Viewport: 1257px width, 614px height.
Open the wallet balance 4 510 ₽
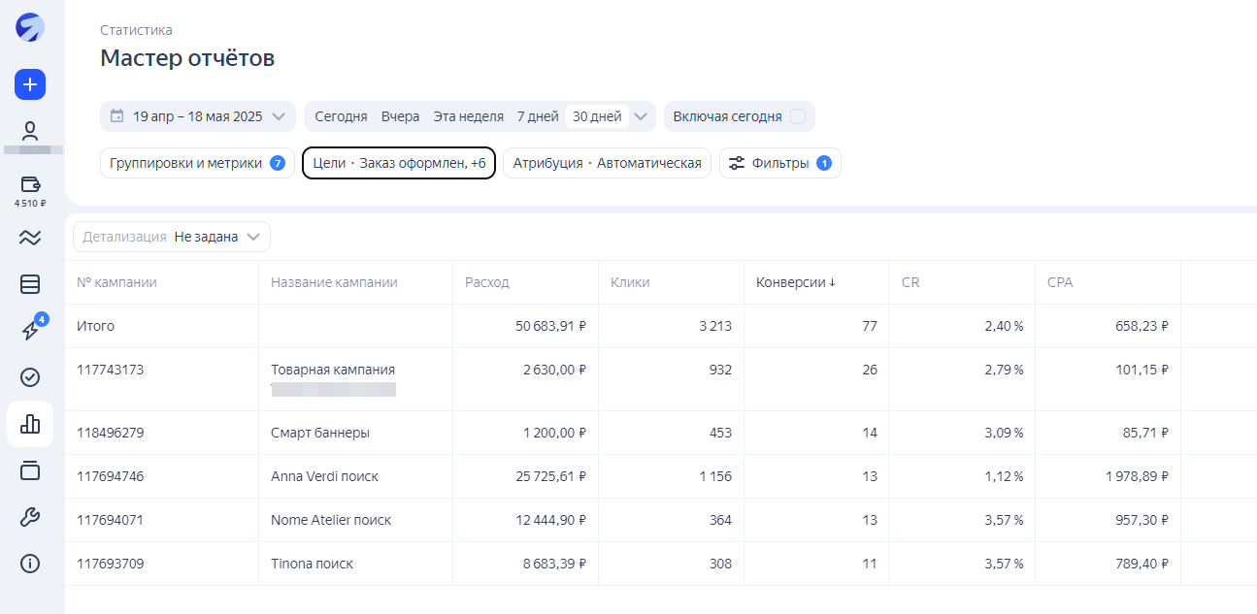pyautogui.click(x=30, y=190)
